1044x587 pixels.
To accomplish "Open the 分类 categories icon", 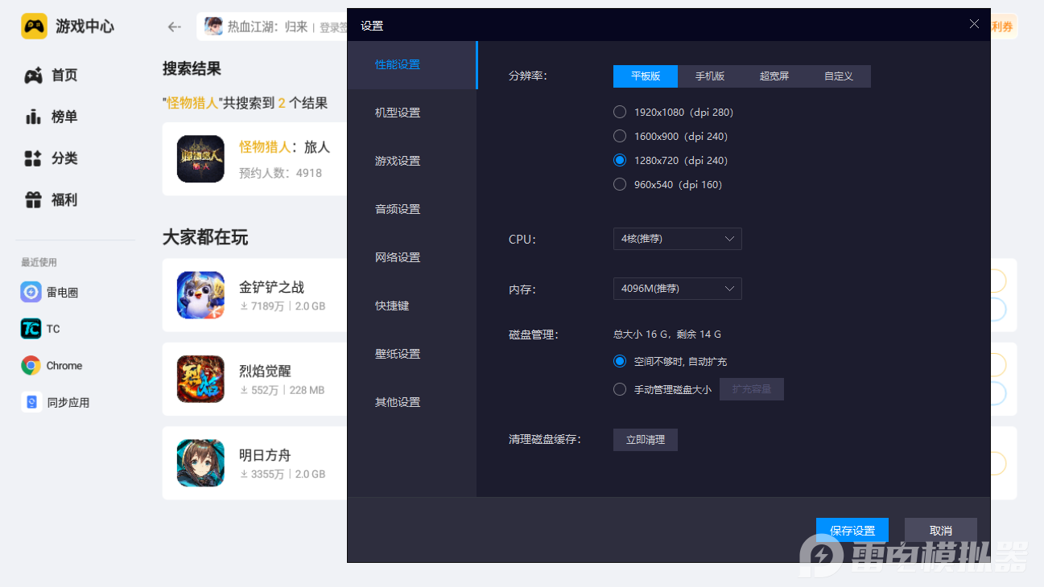I will 33,158.
